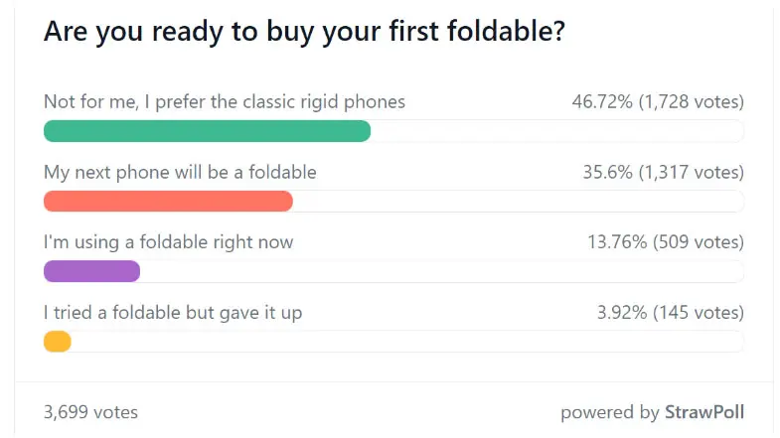Click the purple bar for using a foldable

click(x=92, y=271)
